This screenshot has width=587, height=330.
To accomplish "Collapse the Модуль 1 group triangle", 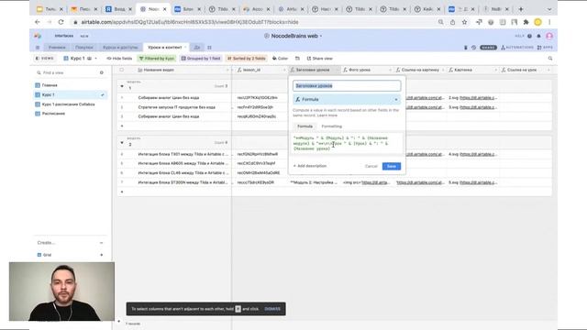I will coord(122,86).
